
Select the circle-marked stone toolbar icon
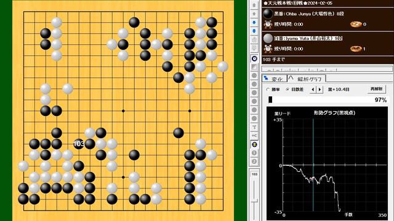pyautogui.click(x=254, y=59)
